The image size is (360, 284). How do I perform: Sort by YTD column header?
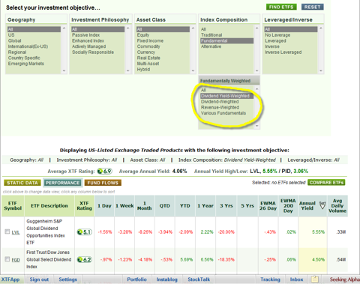[185, 206]
